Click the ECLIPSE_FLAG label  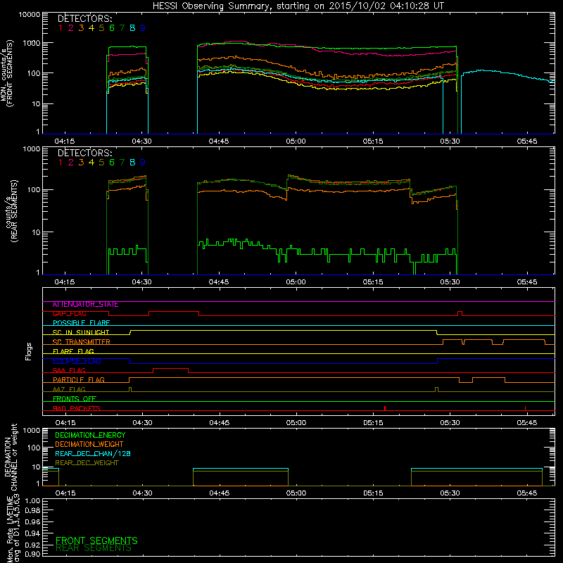coord(77,361)
